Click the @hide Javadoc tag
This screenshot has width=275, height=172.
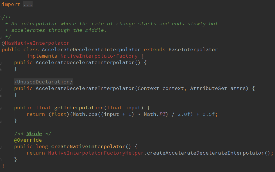(x=34, y=133)
